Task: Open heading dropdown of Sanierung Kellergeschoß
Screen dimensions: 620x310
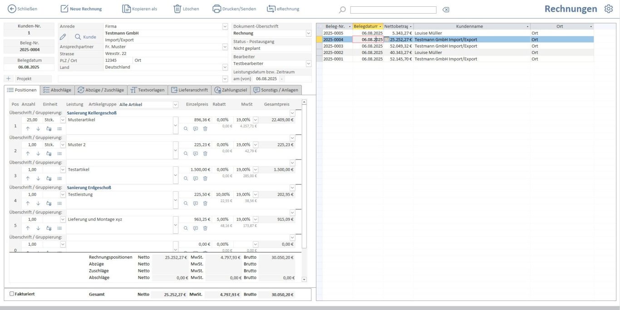Action: pyautogui.click(x=292, y=113)
